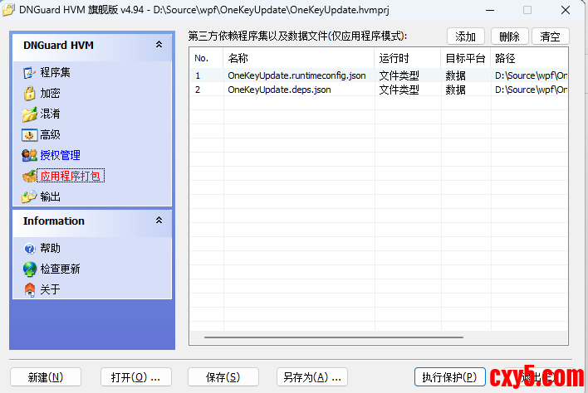Minimize the DNGuard HVM window

pyautogui.click(x=490, y=10)
